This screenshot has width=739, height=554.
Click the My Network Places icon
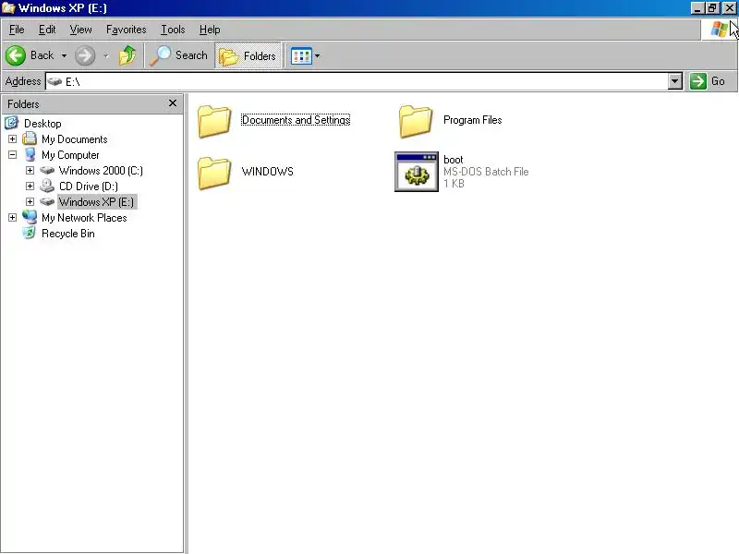coord(30,217)
